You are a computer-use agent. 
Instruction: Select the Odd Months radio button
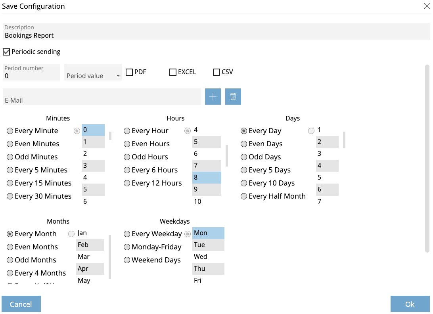[10, 260]
